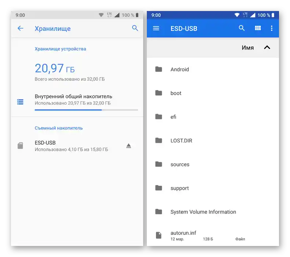This screenshot has height=257, width=290.
Task: Tap the ESD-USB card icon
Action: [20, 146]
